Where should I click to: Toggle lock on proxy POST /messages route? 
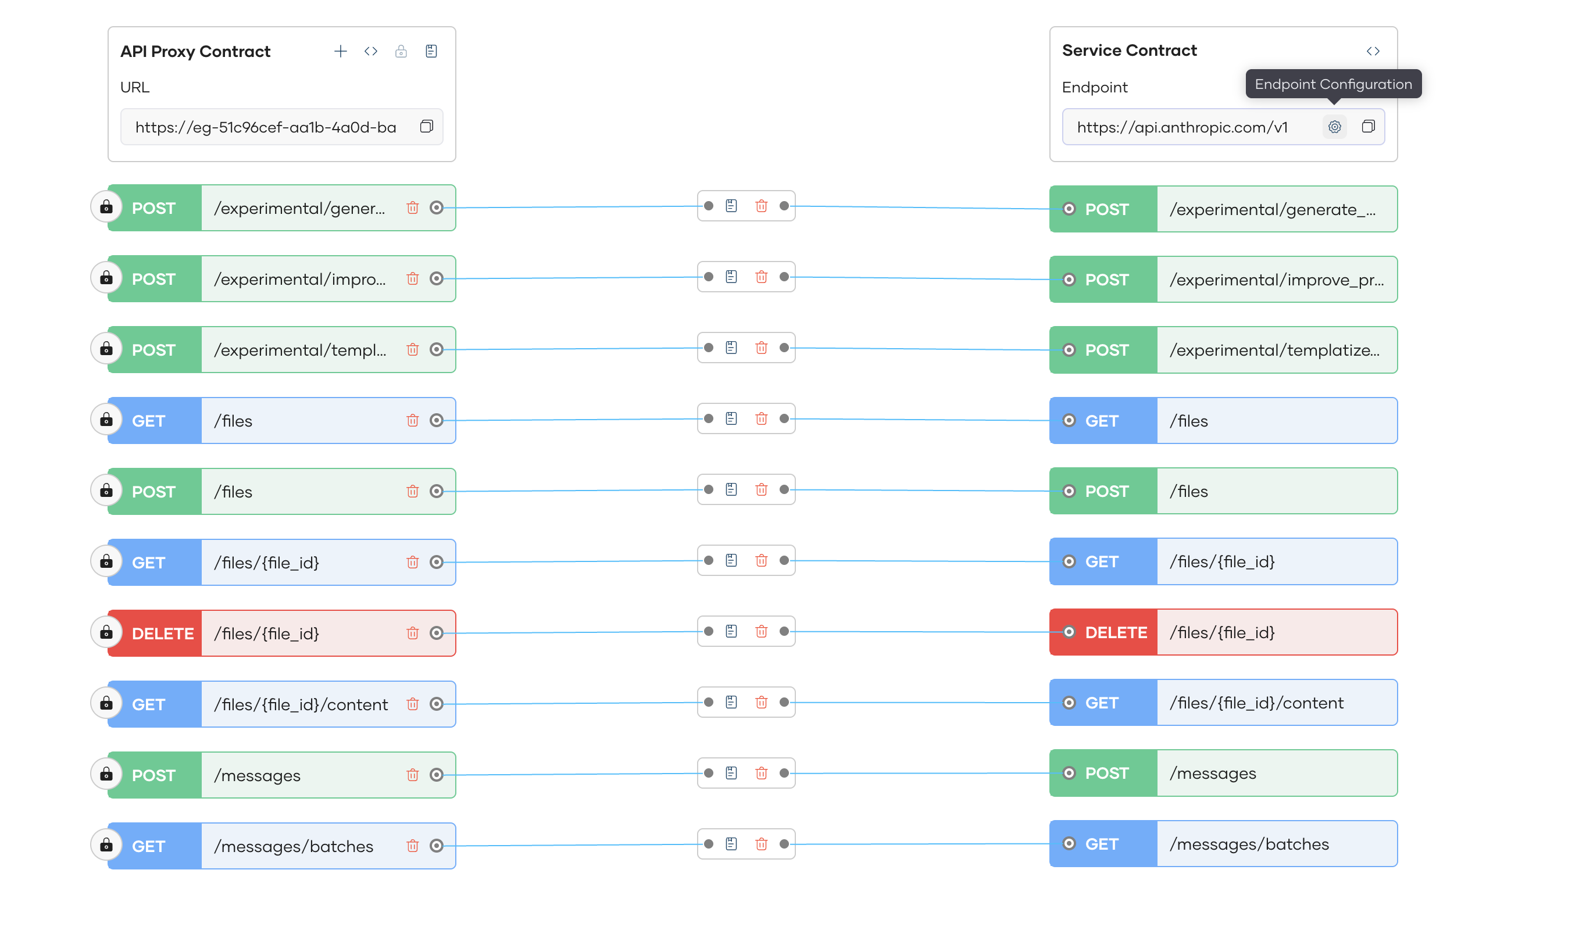tap(106, 774)
